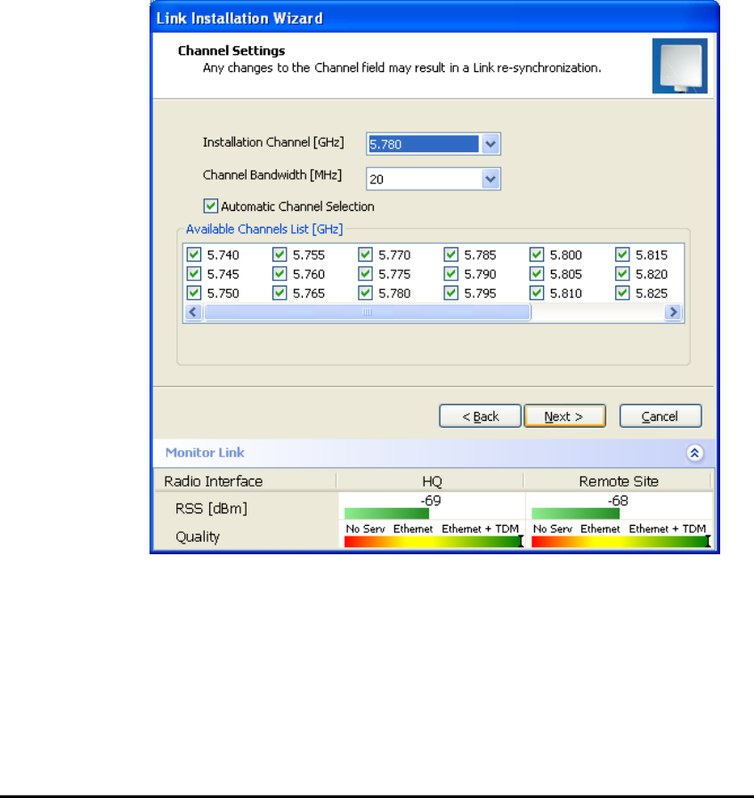The width and height of the screenshot is (754, 798).
Task: Uncheck the 5.740 channel checkbox
Action: coord(194,254)
